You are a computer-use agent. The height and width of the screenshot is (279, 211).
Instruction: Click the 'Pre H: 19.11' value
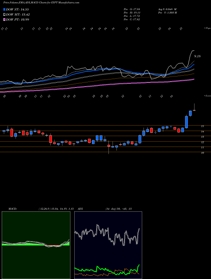(132, 13)
